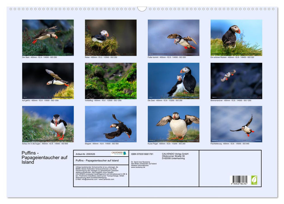Select the 'Der Start' puffin thumbnail

[x=48, y=37]
